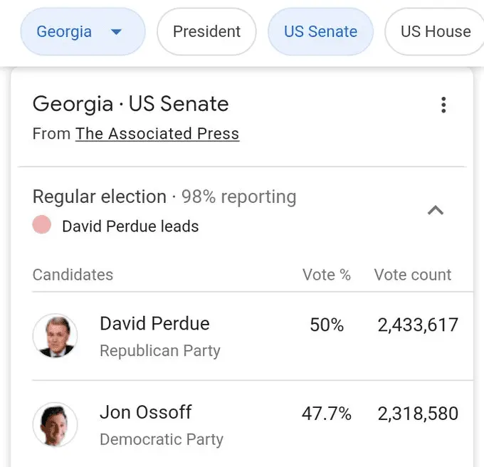Switch to the President tab

coord(206,32)
